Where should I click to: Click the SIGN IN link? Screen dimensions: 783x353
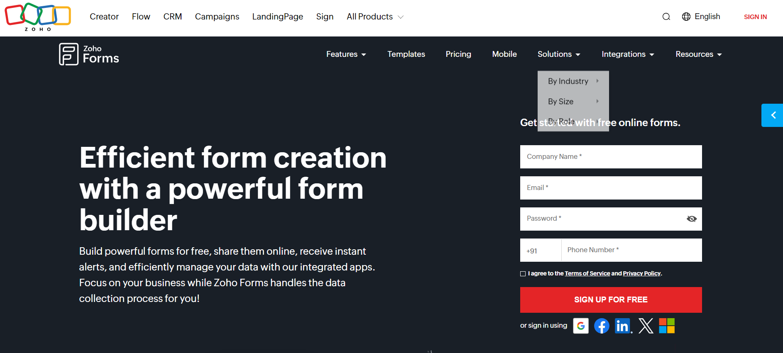click(x=755, y=17)
